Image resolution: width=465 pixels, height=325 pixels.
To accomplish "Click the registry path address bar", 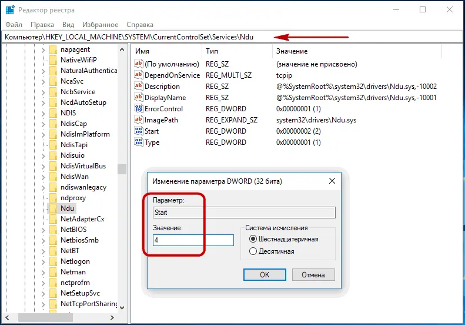I will [x=232, y=37].
